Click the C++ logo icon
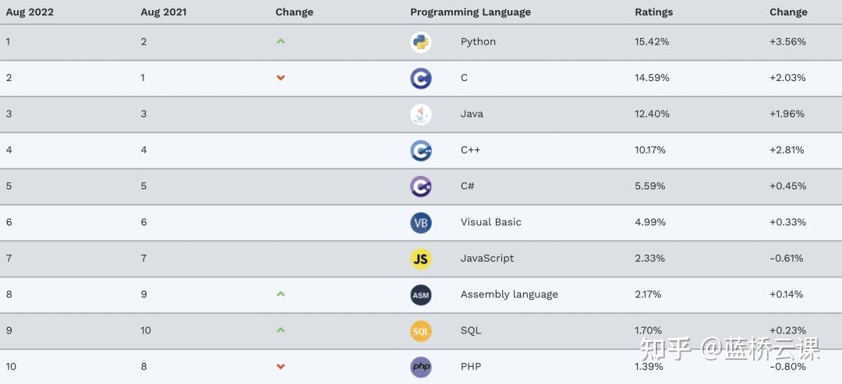 (421, 150)
